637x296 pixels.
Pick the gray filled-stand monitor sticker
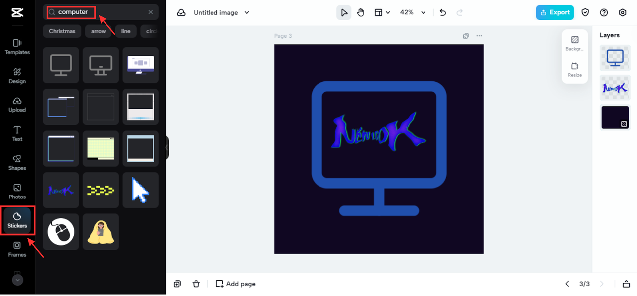[101, 65]
